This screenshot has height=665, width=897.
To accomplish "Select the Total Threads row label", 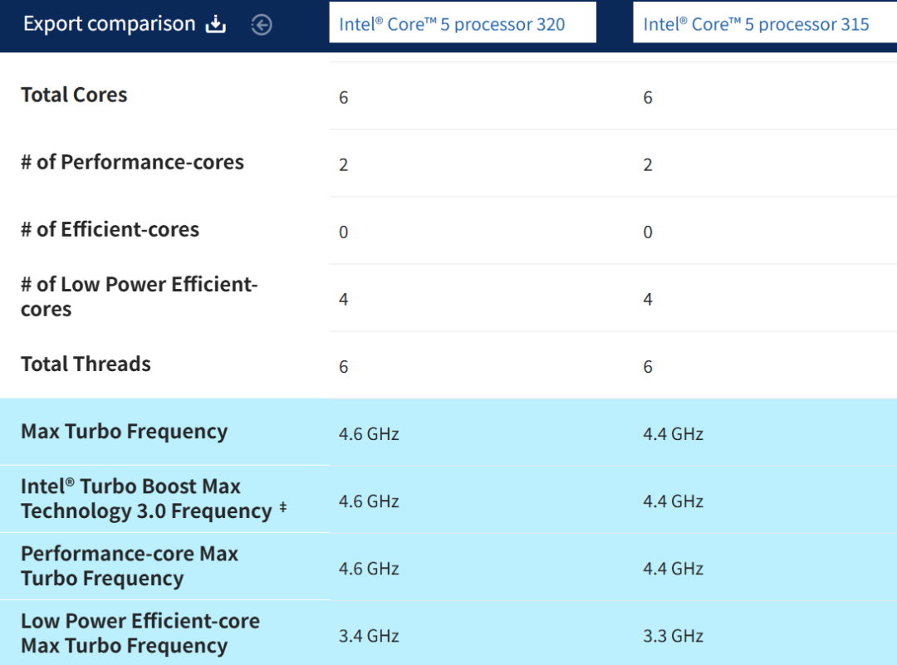I will tap(86, 364).
